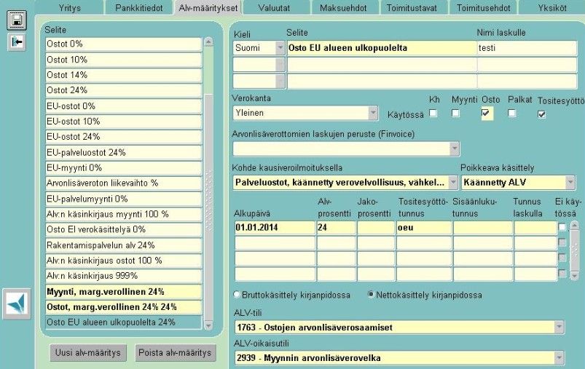The image size is (585, 369).
Task: Select Bruttokäsittely kirjanpidossa radio button
Action: [237, 295]
